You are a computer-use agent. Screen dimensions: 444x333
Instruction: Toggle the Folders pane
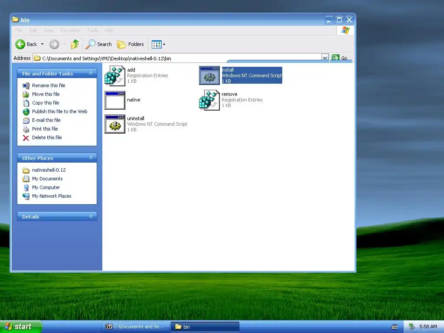(131, 44)
